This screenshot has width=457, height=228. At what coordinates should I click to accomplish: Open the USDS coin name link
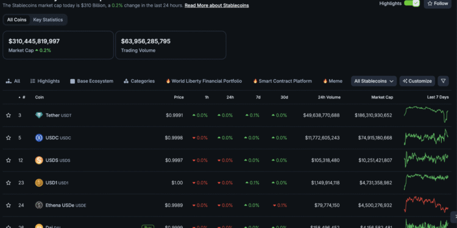pyautogui.click(x=58, y=161)
